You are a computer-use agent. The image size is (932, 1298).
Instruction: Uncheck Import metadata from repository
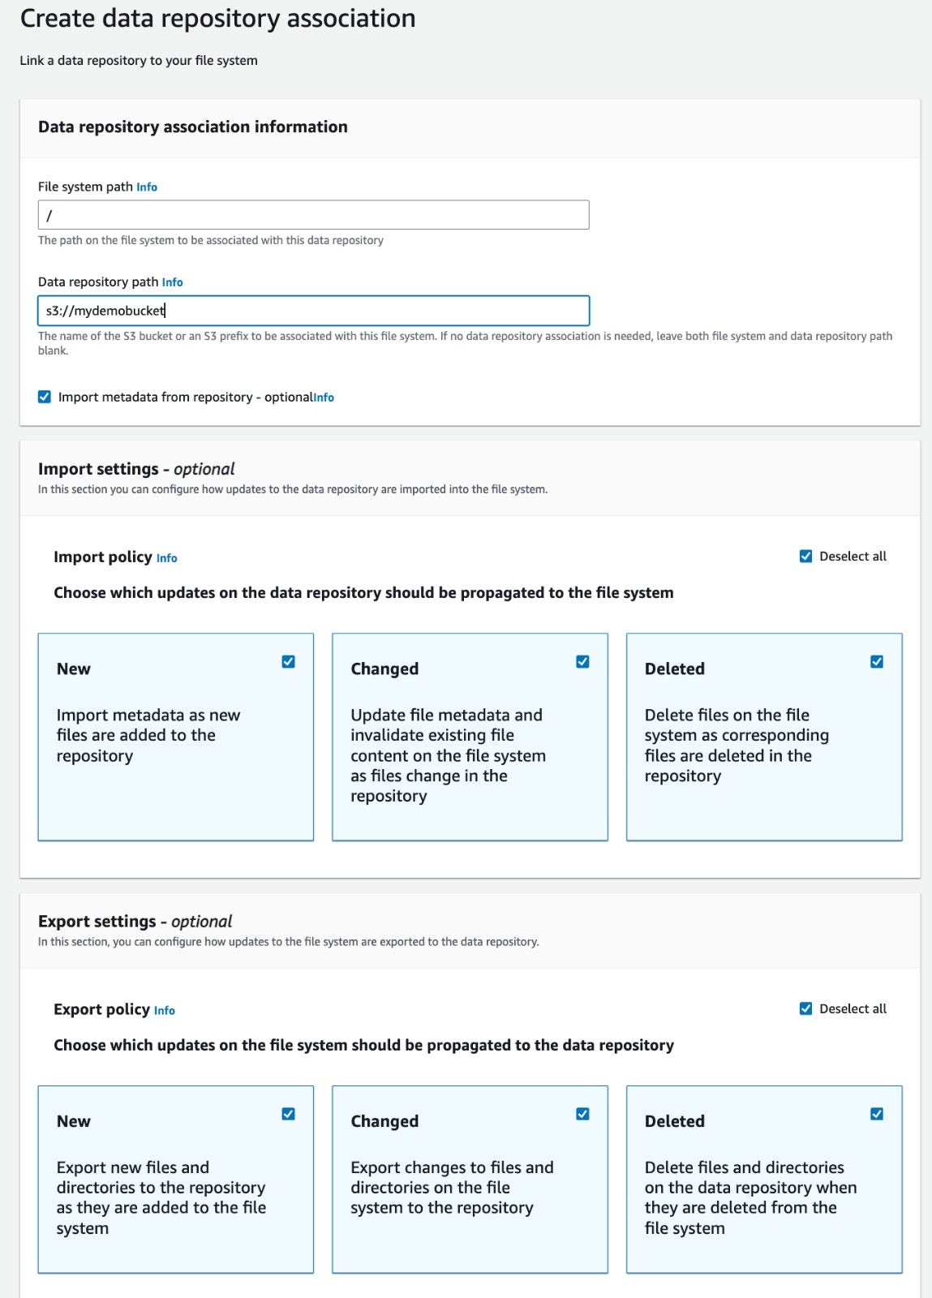coord(45,397)
